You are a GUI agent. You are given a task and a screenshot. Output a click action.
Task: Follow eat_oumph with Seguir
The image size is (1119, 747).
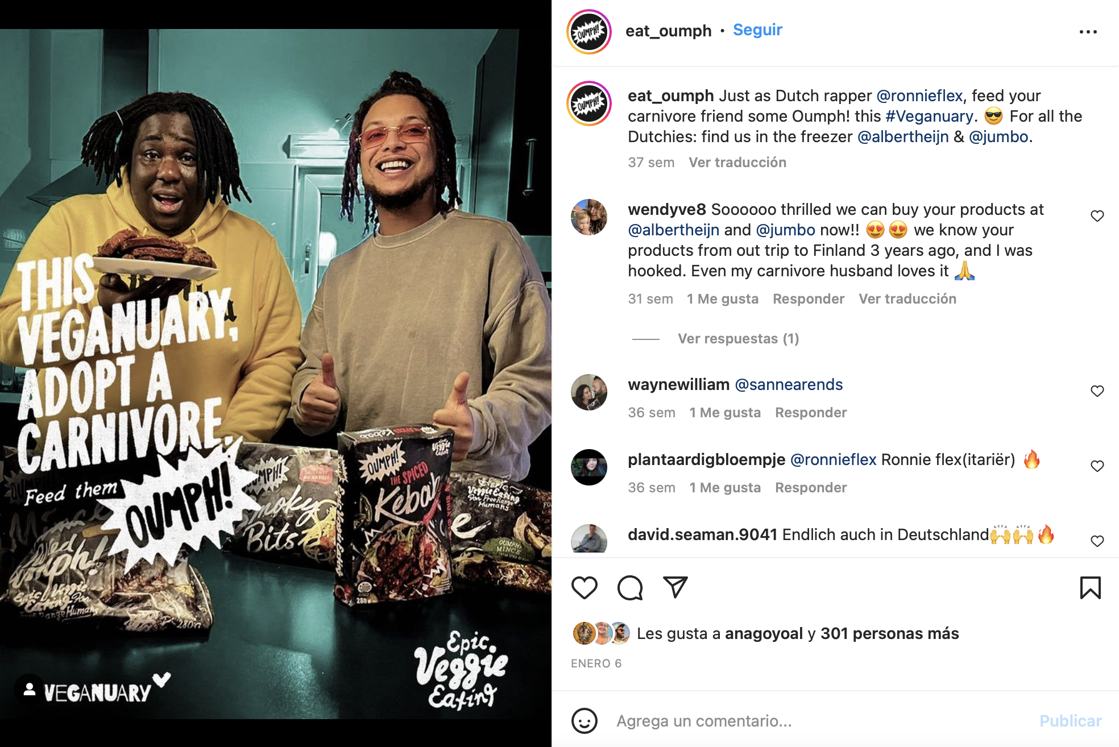point(757,30)
